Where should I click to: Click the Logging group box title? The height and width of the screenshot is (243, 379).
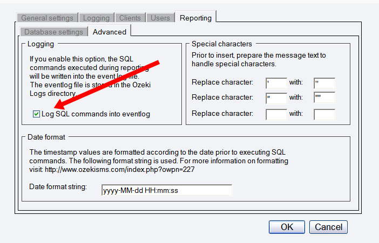point(40,44)
